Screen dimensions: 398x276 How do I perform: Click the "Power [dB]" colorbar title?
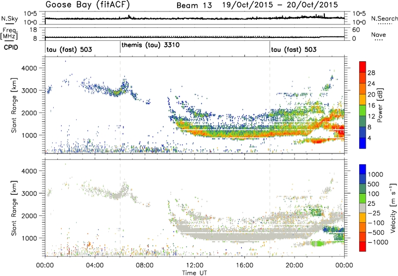click(380, 105)
